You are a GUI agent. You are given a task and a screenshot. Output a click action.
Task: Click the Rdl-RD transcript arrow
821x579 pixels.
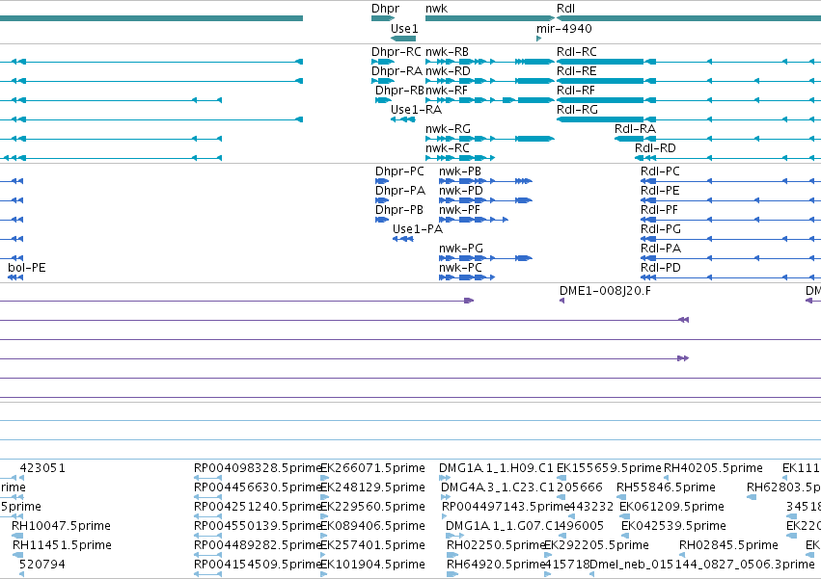(639, 159)
